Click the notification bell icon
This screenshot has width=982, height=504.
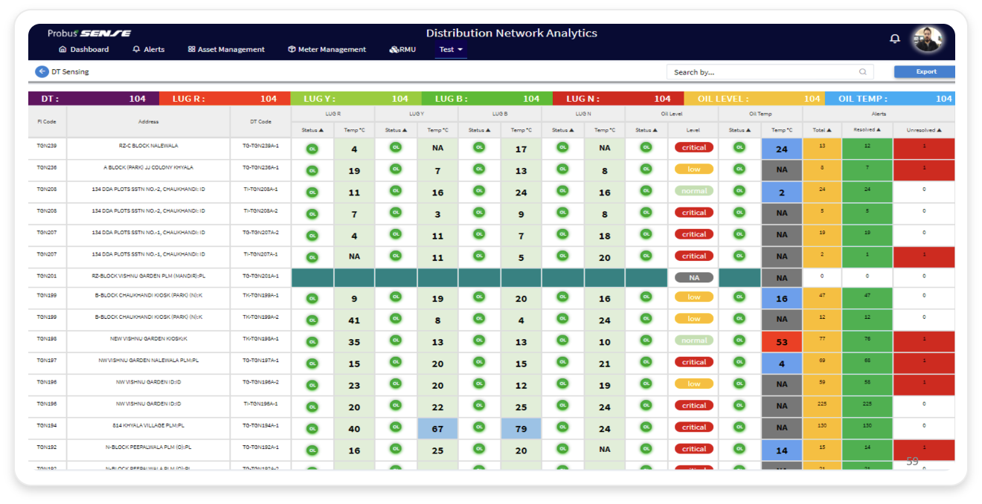[895, 39]
